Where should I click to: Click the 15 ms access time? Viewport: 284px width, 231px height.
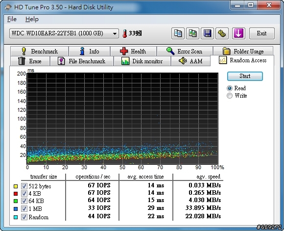point(156,200)
